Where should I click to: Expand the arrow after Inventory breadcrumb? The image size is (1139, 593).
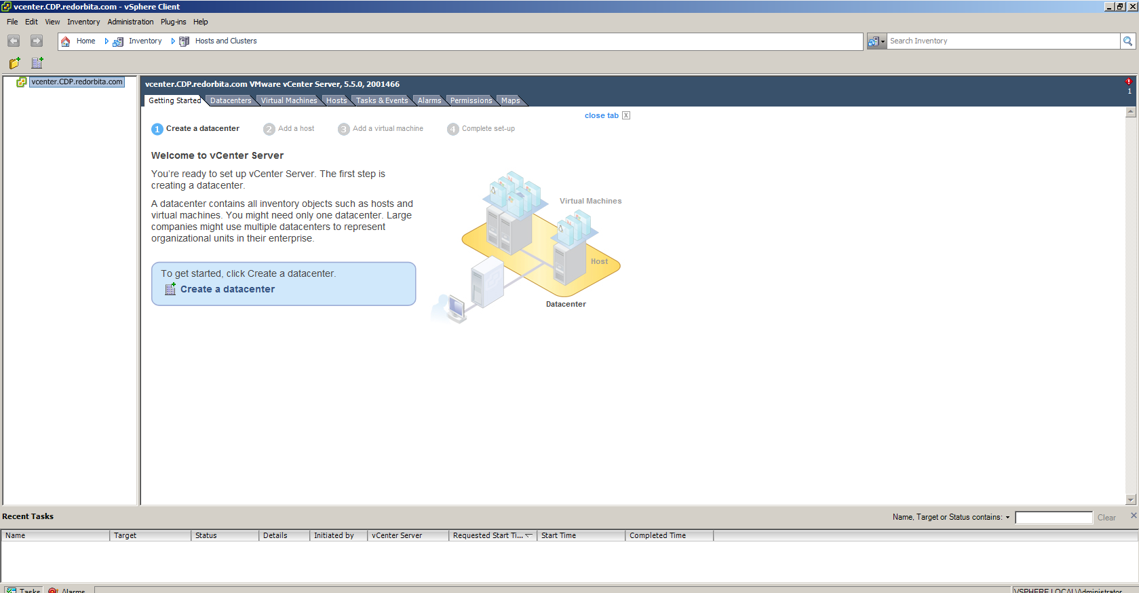click(173, 41)
